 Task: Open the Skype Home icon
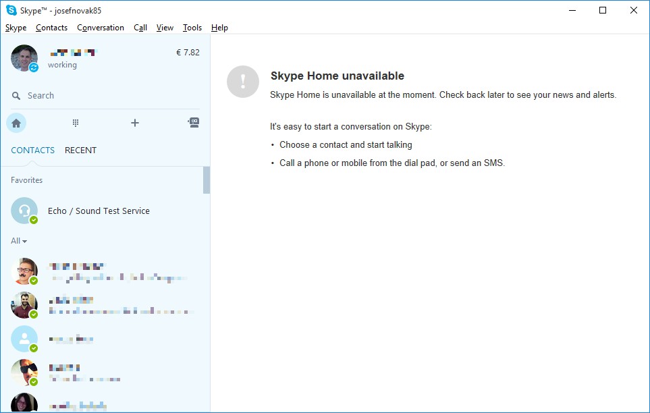pos(16,123)
